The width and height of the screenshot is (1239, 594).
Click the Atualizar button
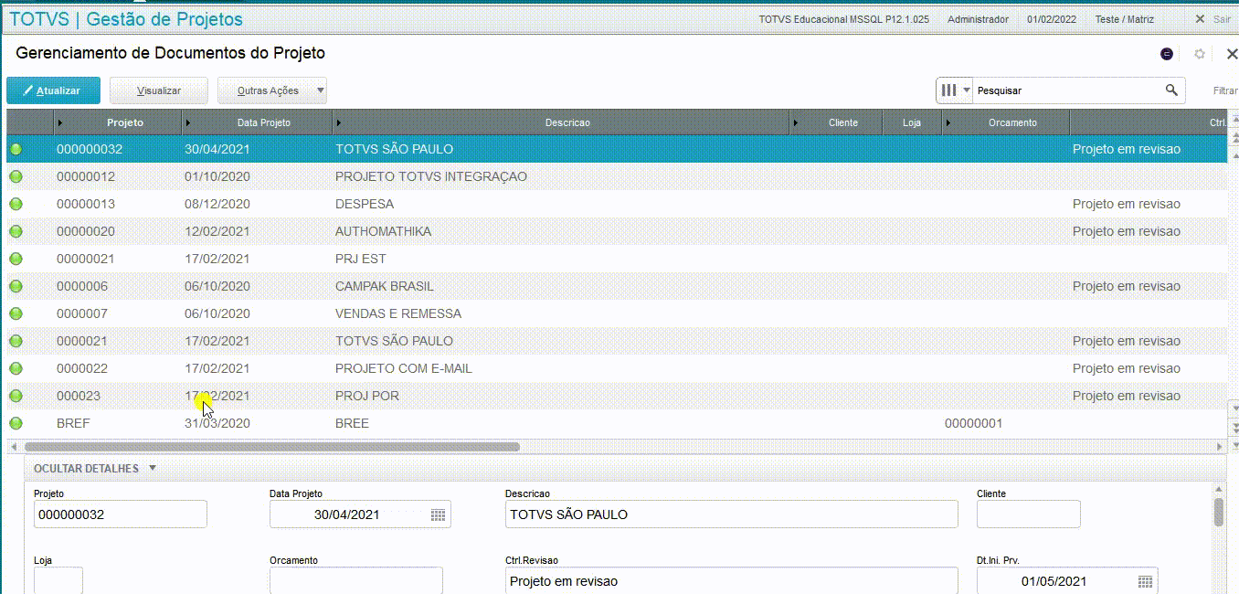tap(53, 90)
